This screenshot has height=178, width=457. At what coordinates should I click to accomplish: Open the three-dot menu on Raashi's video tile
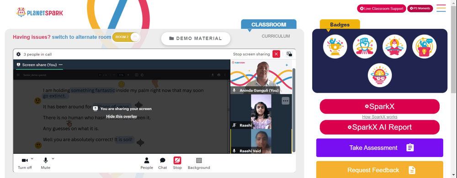tap(285, 100)
